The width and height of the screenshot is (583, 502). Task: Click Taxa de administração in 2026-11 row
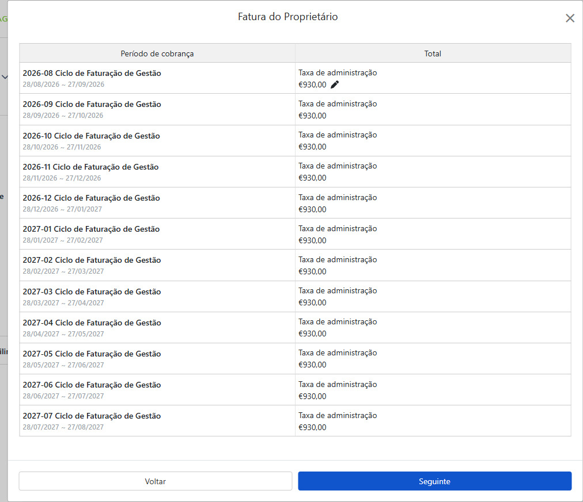(x=338, y=166)
